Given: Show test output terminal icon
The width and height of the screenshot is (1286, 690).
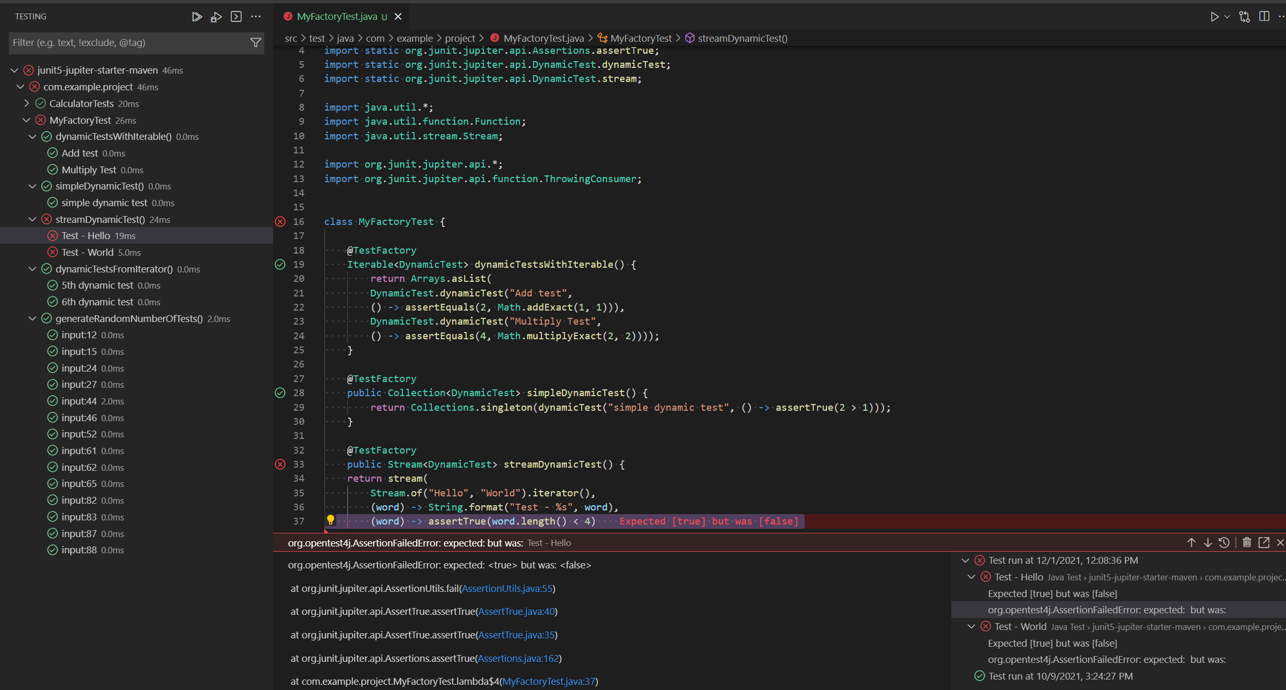Looking at the screenshot, I should click(236, 17).
